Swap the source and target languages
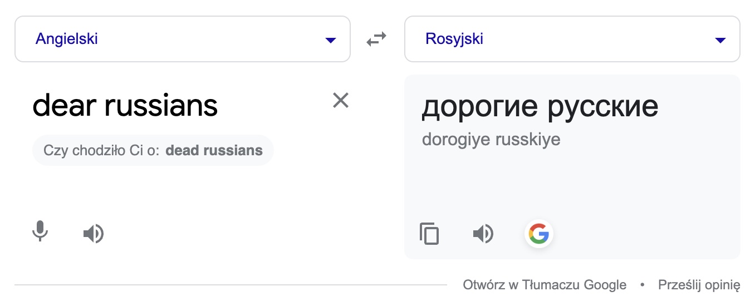Image resolution: width=755 pixels, height=306 pixels. pos(376,40)
